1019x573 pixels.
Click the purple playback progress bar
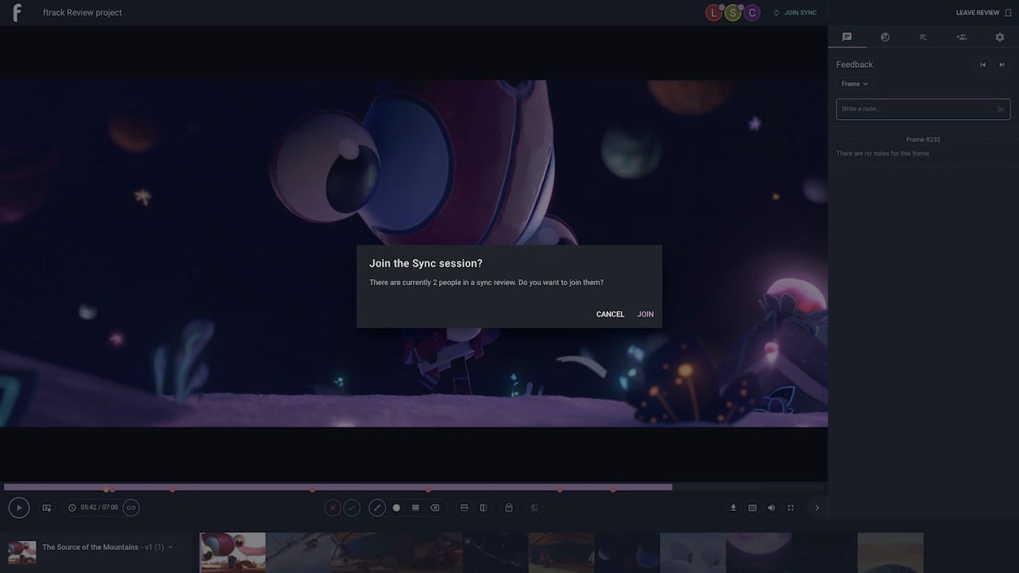338,487
